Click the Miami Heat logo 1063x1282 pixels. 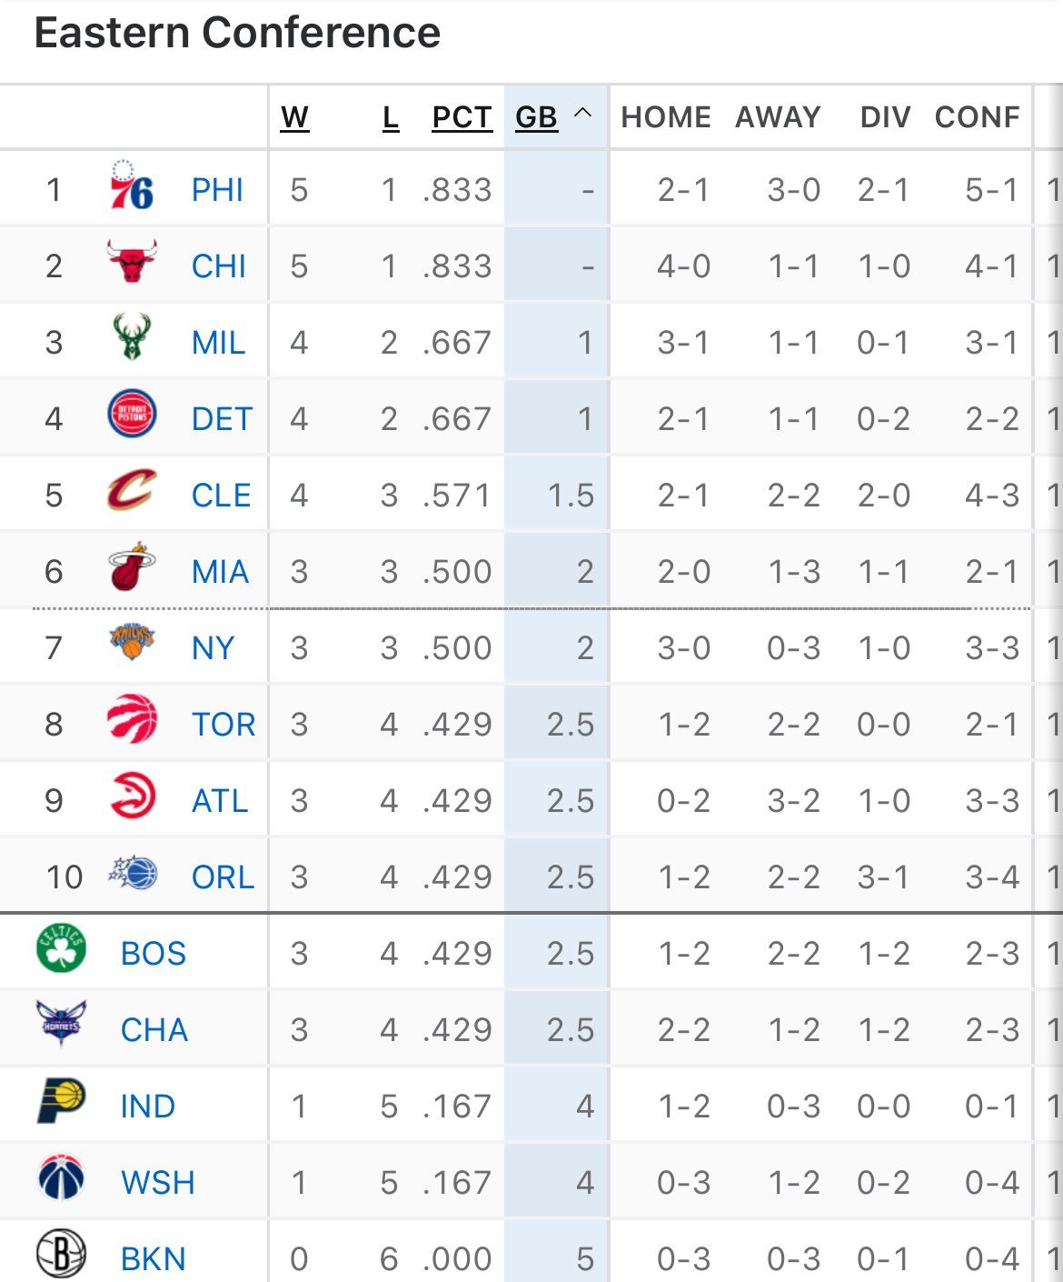tap(132, 566)
